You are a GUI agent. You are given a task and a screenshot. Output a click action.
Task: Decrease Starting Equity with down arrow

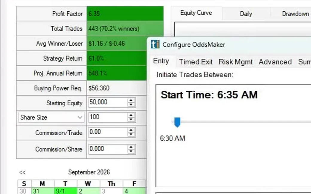[131, 105]
